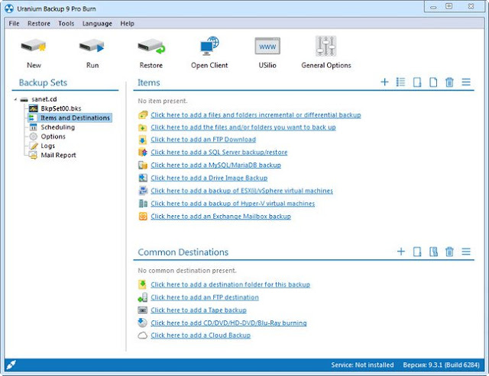
Task: Click link to add ESX(i)/vSphere virtual machines backup
Action: 241,191
